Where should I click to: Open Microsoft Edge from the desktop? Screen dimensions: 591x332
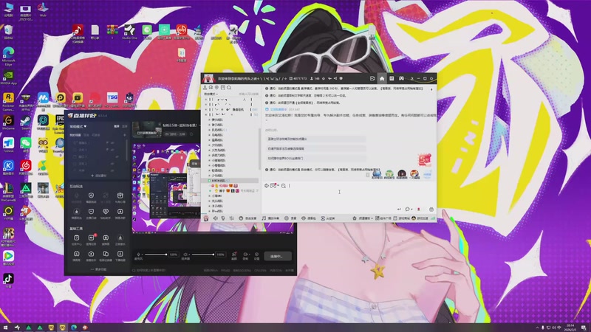click(8, 56)
